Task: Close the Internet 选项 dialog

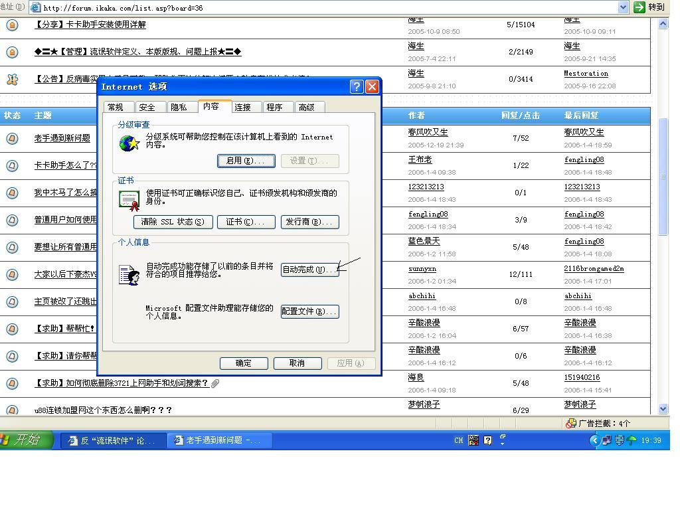Action: point(372,87)
